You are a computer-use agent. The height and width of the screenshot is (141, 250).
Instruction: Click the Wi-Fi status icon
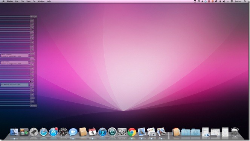tap(232, 1)
